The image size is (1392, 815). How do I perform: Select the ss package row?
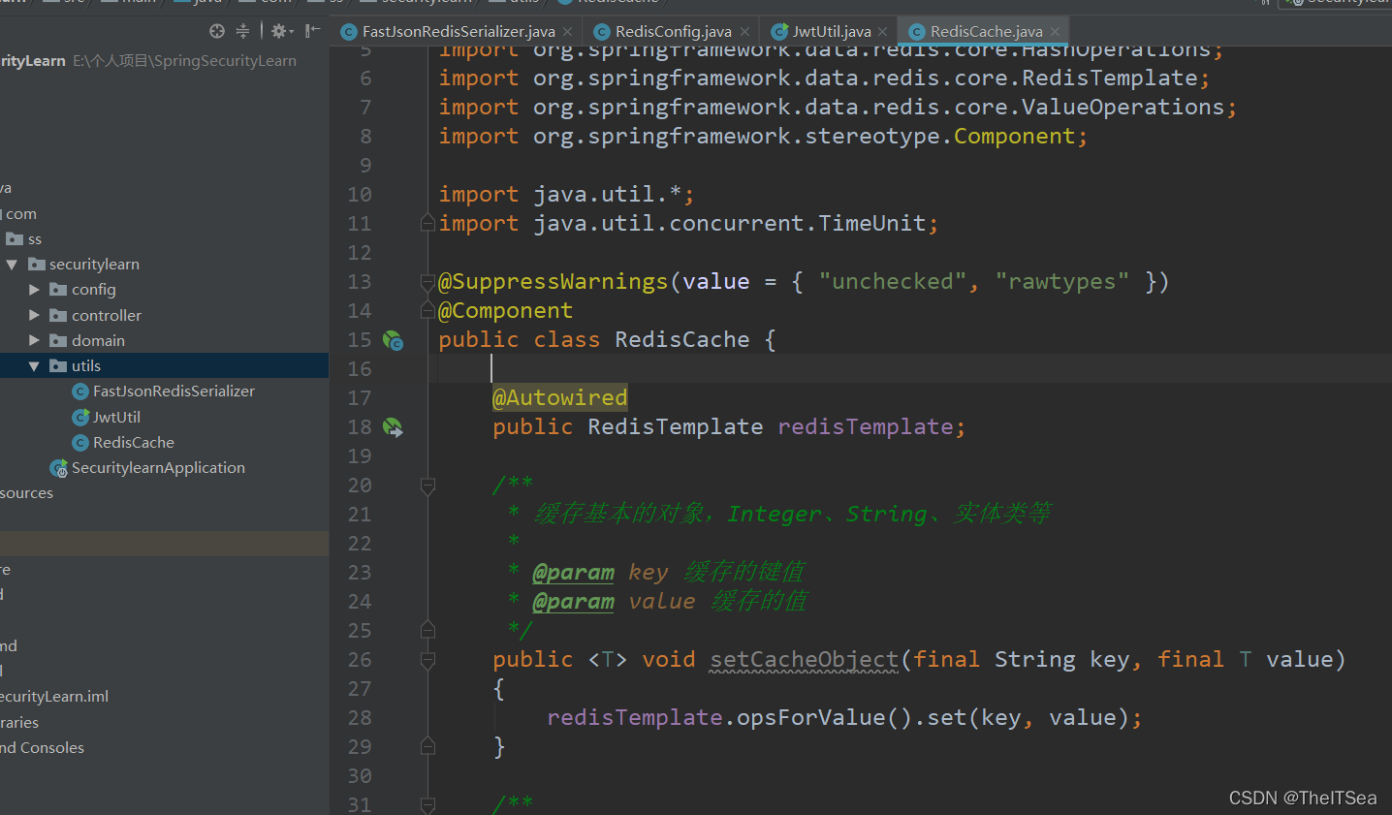tap(164, 238)
